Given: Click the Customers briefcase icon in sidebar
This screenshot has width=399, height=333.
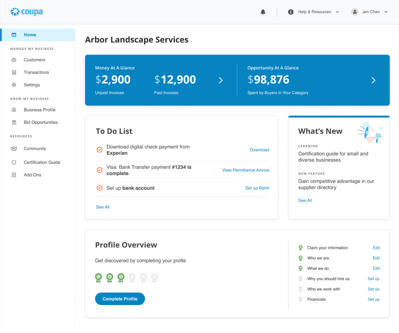Looking at the screenshot, I should point(14,60).
